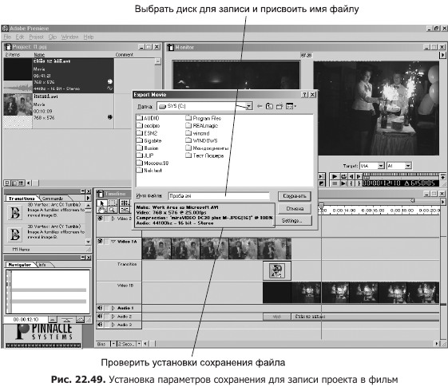This screenshot has height=386, width=448.
Task: Toggle lock box of Video 1A track
Action: pos(107,242)
